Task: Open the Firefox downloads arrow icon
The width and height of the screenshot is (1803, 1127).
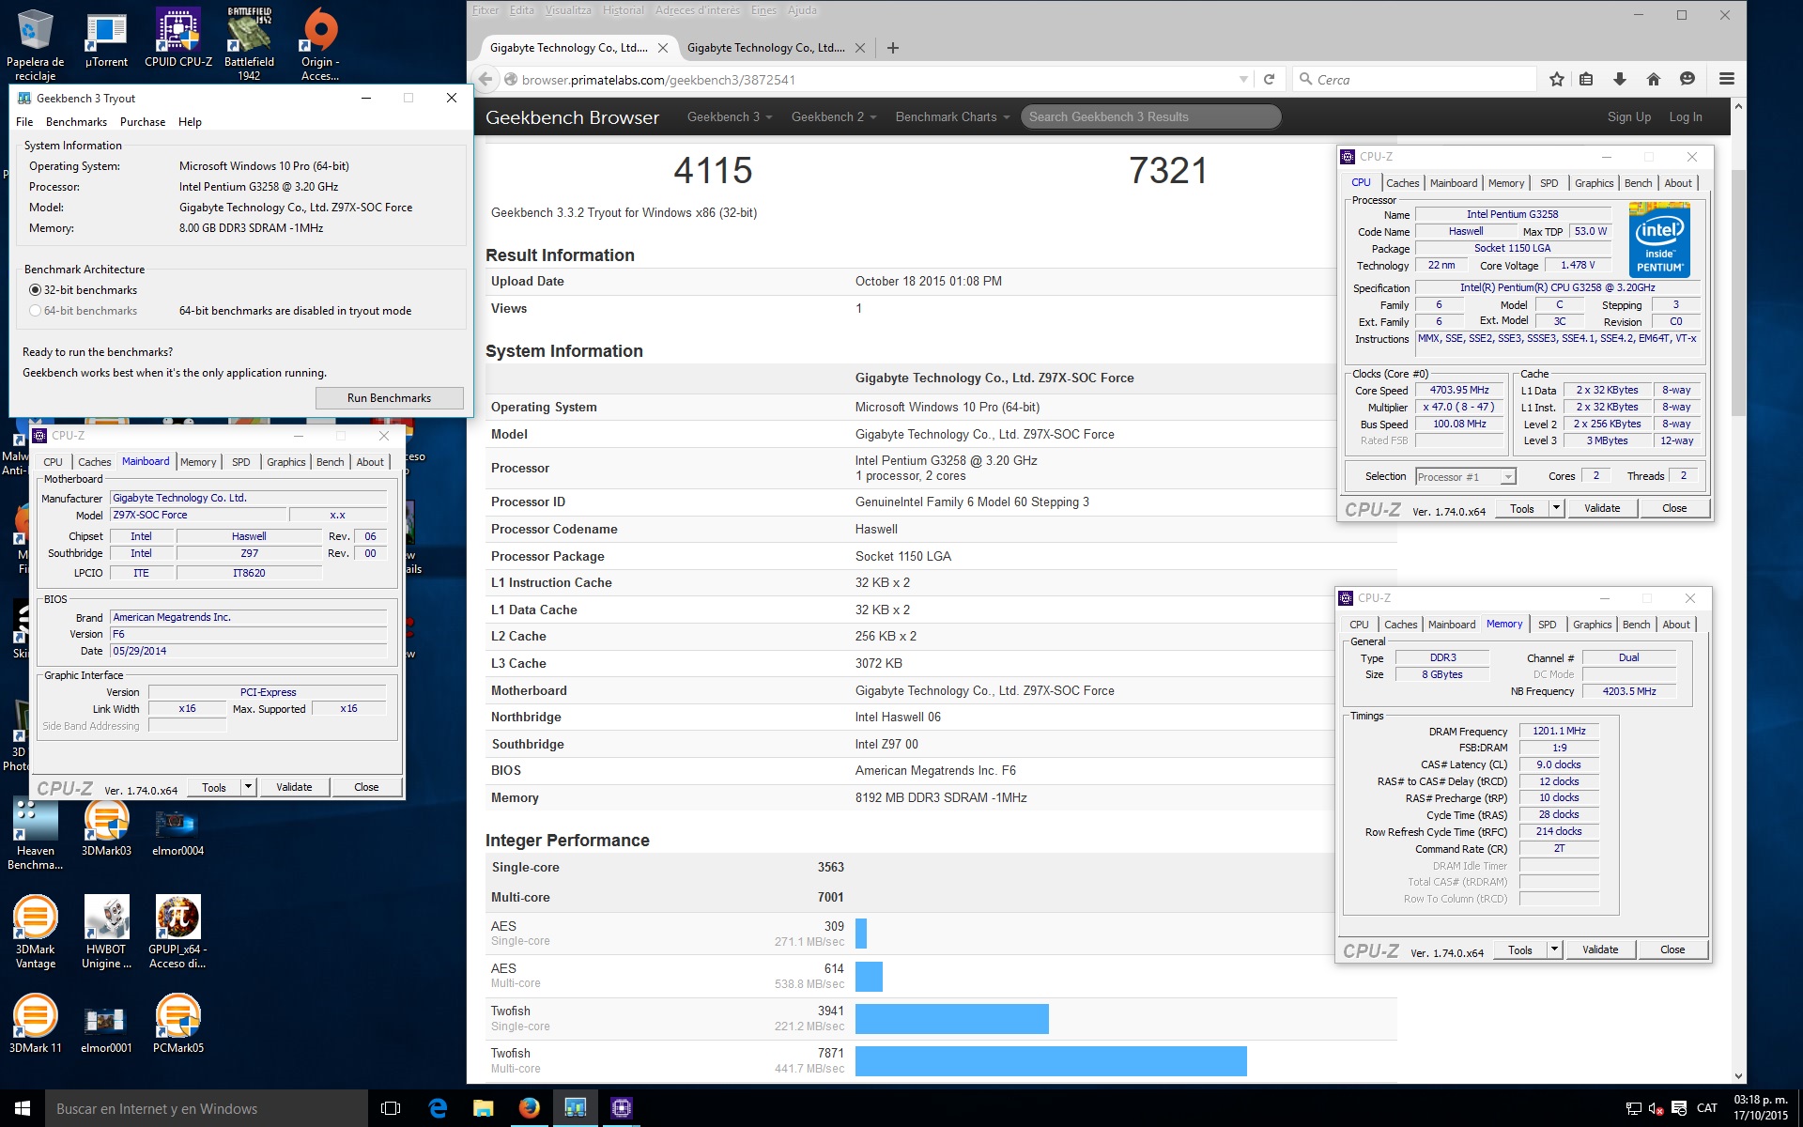Action: (x=1620, y=80)
